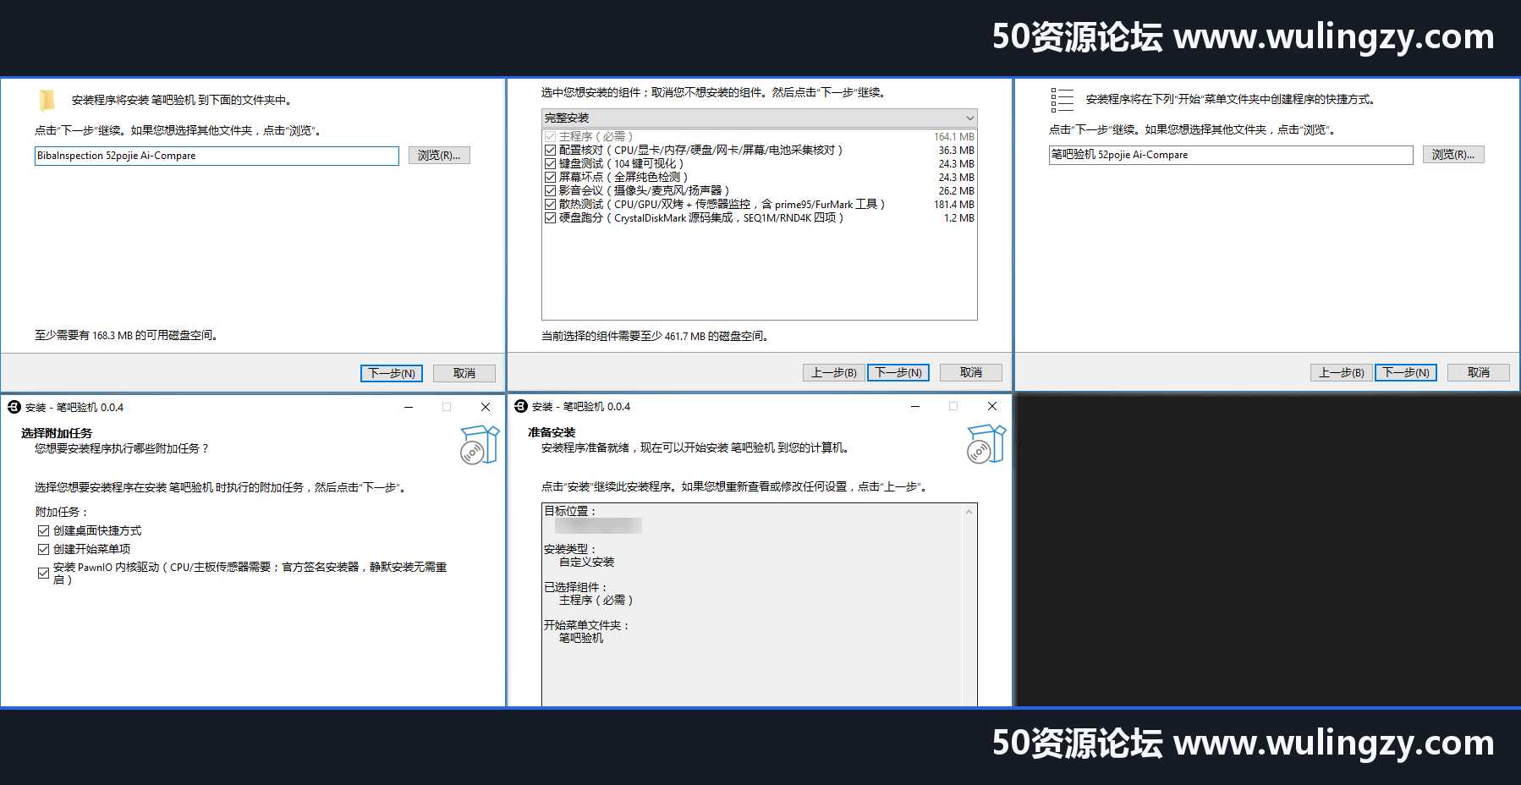
Task: Click 164.1 MB size of 主程序
Action: click(954, 136)
